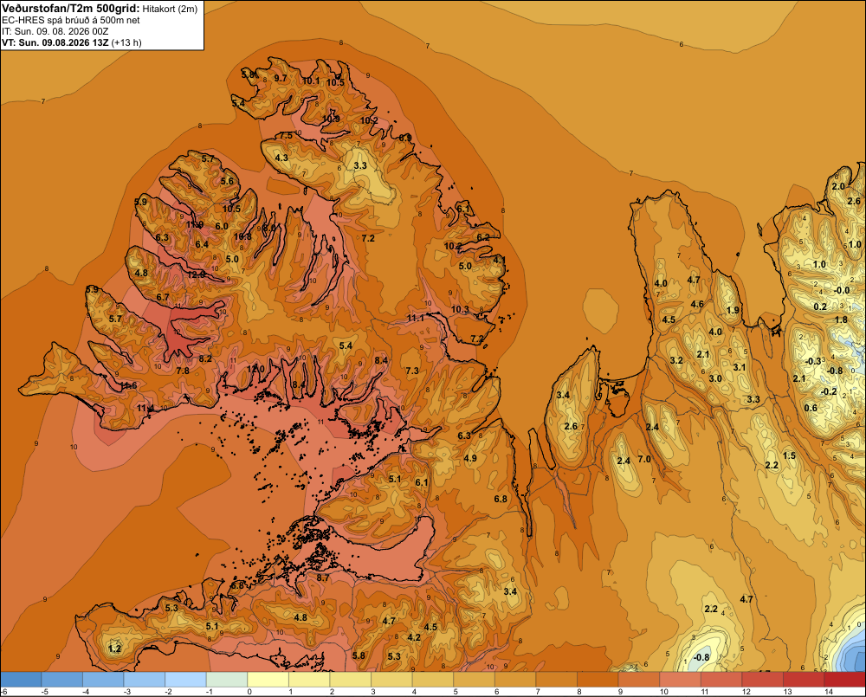Click the legend swatch between -4 and -3
866x697 pixels.
coord(103,680)
